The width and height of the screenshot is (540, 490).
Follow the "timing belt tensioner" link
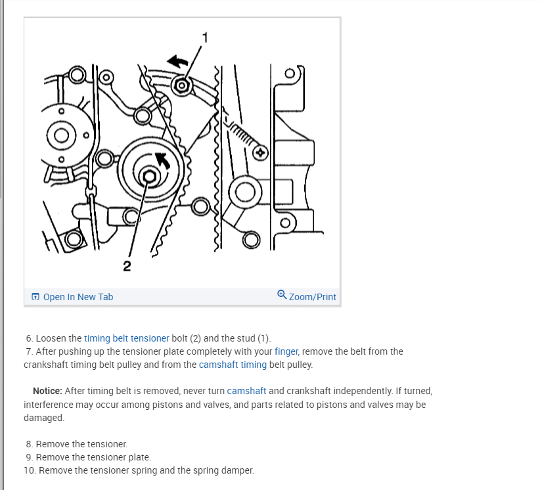[x=126, y=338]
